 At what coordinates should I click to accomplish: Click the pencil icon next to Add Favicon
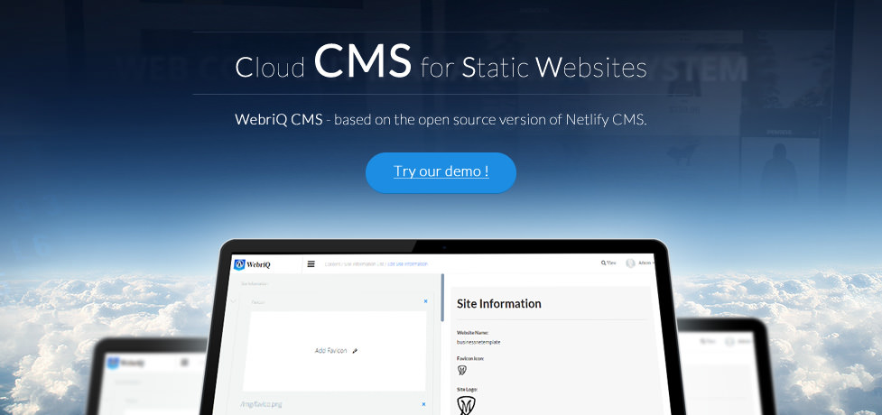click(355, 351)
